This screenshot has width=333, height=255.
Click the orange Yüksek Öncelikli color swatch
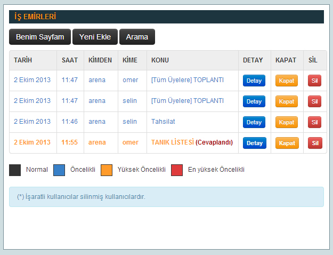click(x=107, y=170)
